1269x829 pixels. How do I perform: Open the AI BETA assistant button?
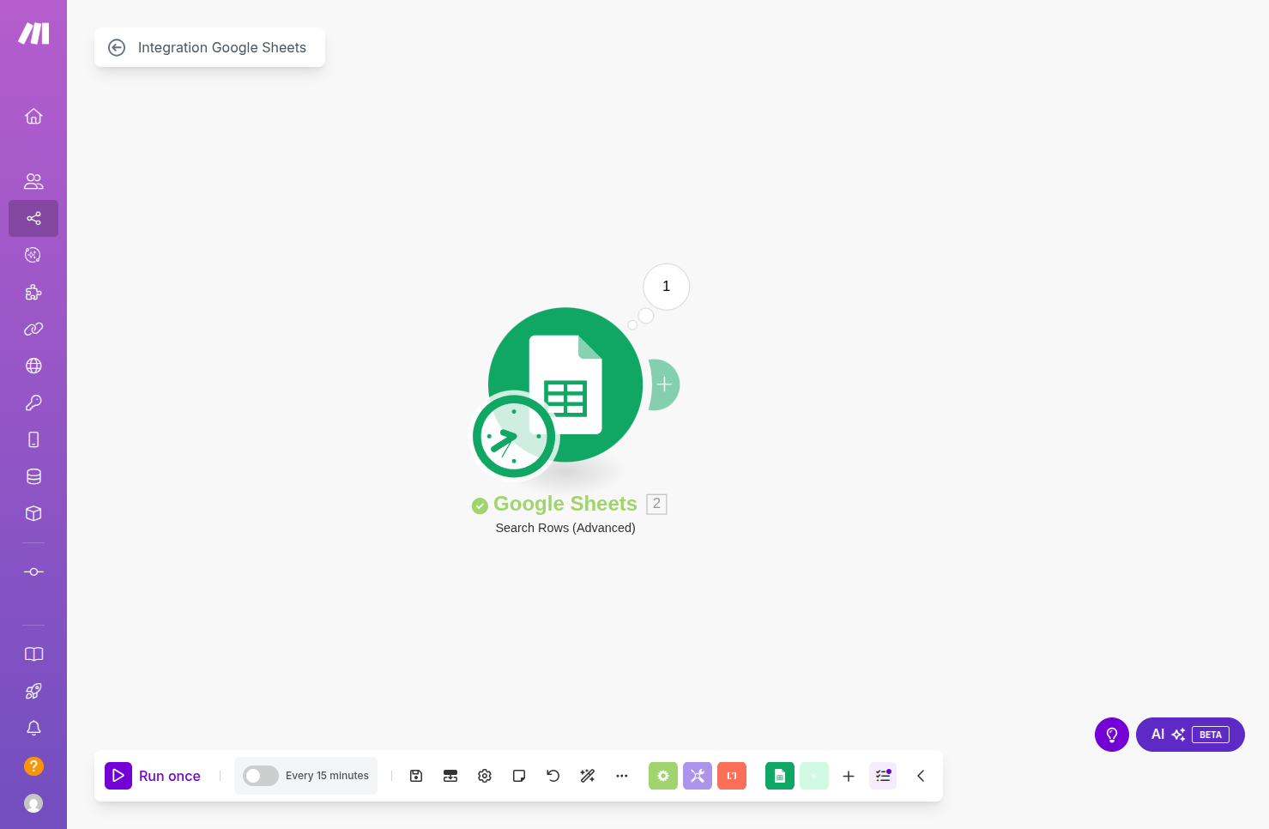click(1190, 735)
